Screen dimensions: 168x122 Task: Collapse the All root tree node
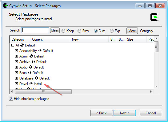click(13, 45)
